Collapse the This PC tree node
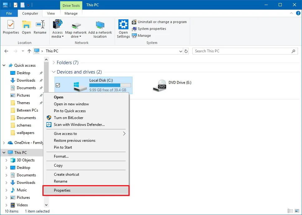The image size is (302, 215). pyautogui.click(x=4, y=153)
